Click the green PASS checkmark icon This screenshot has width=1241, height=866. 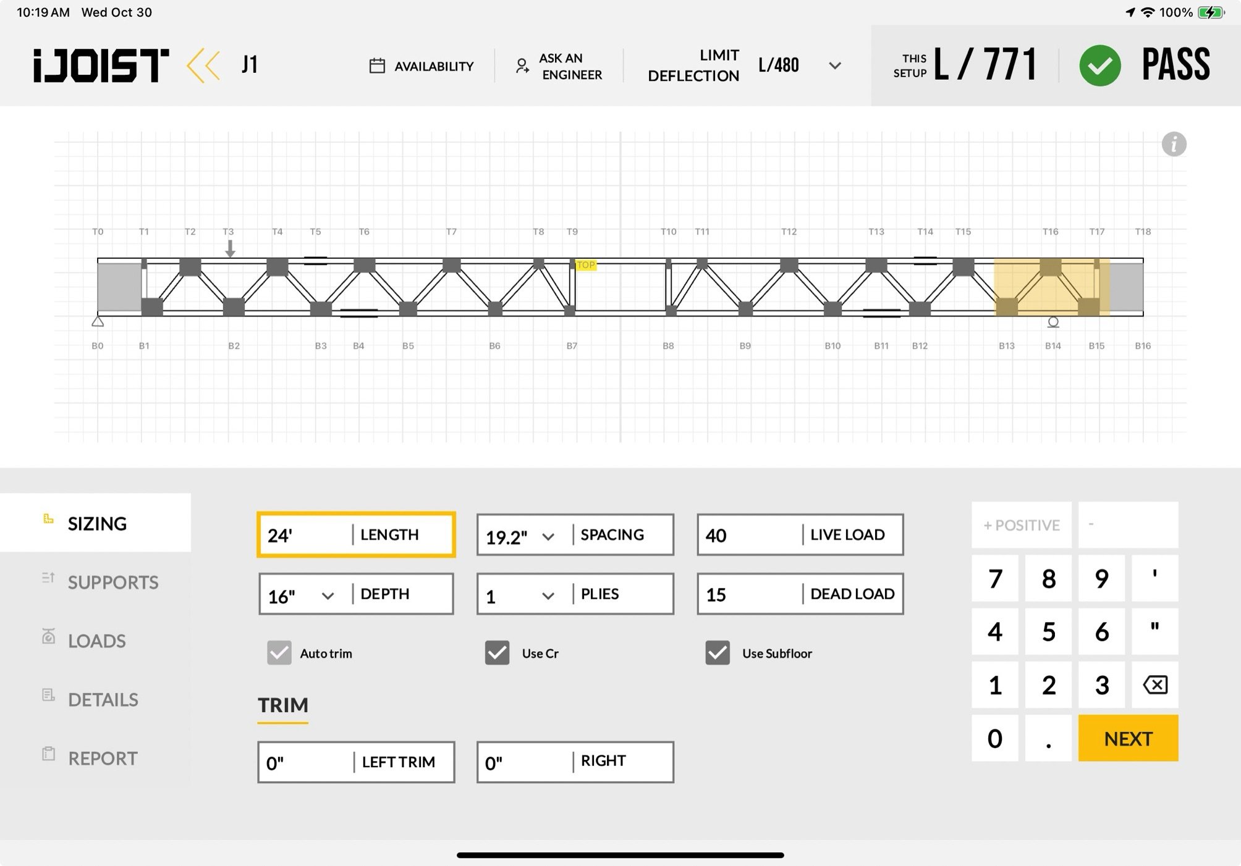point(1100,65)
